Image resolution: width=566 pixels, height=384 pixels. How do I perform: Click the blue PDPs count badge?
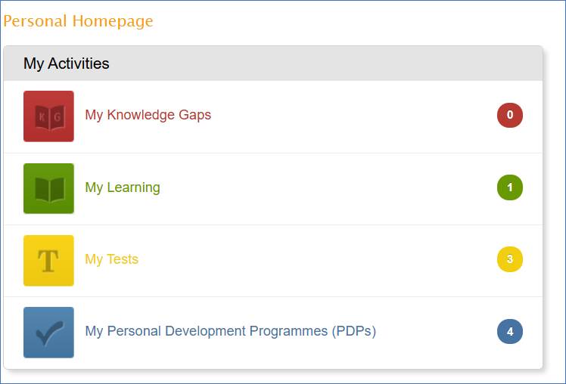click(x=509, y=331)
